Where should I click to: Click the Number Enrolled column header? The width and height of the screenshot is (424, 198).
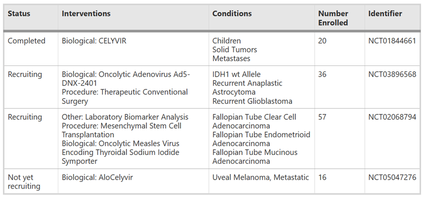[x=333, y=18]
